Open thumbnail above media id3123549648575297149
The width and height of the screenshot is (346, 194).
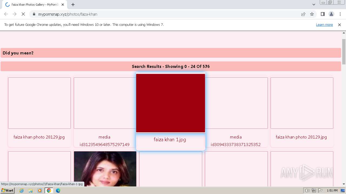pyautogui.click(x=105, y=103)
